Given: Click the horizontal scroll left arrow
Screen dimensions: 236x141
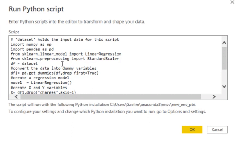Looking at the screenshot, I should pos(16,97).
